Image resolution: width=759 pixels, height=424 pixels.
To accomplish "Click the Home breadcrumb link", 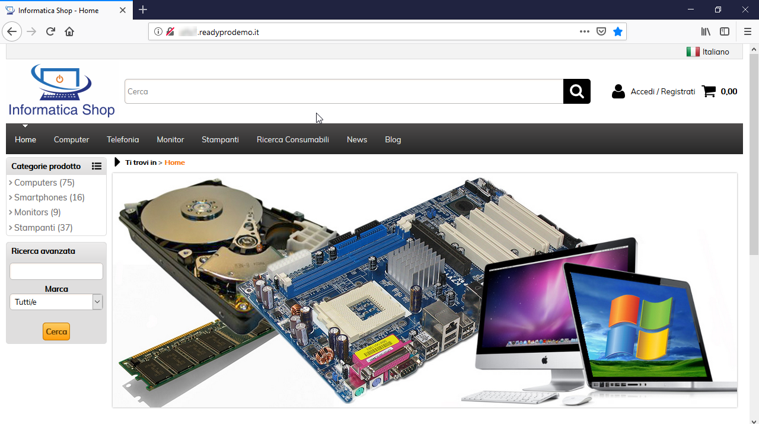I will coord(175,162).
